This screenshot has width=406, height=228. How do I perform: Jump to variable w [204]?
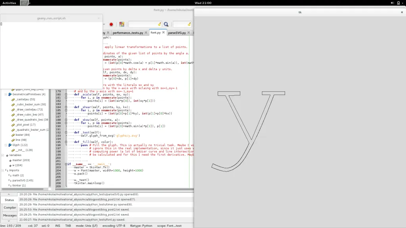(17, 165)
